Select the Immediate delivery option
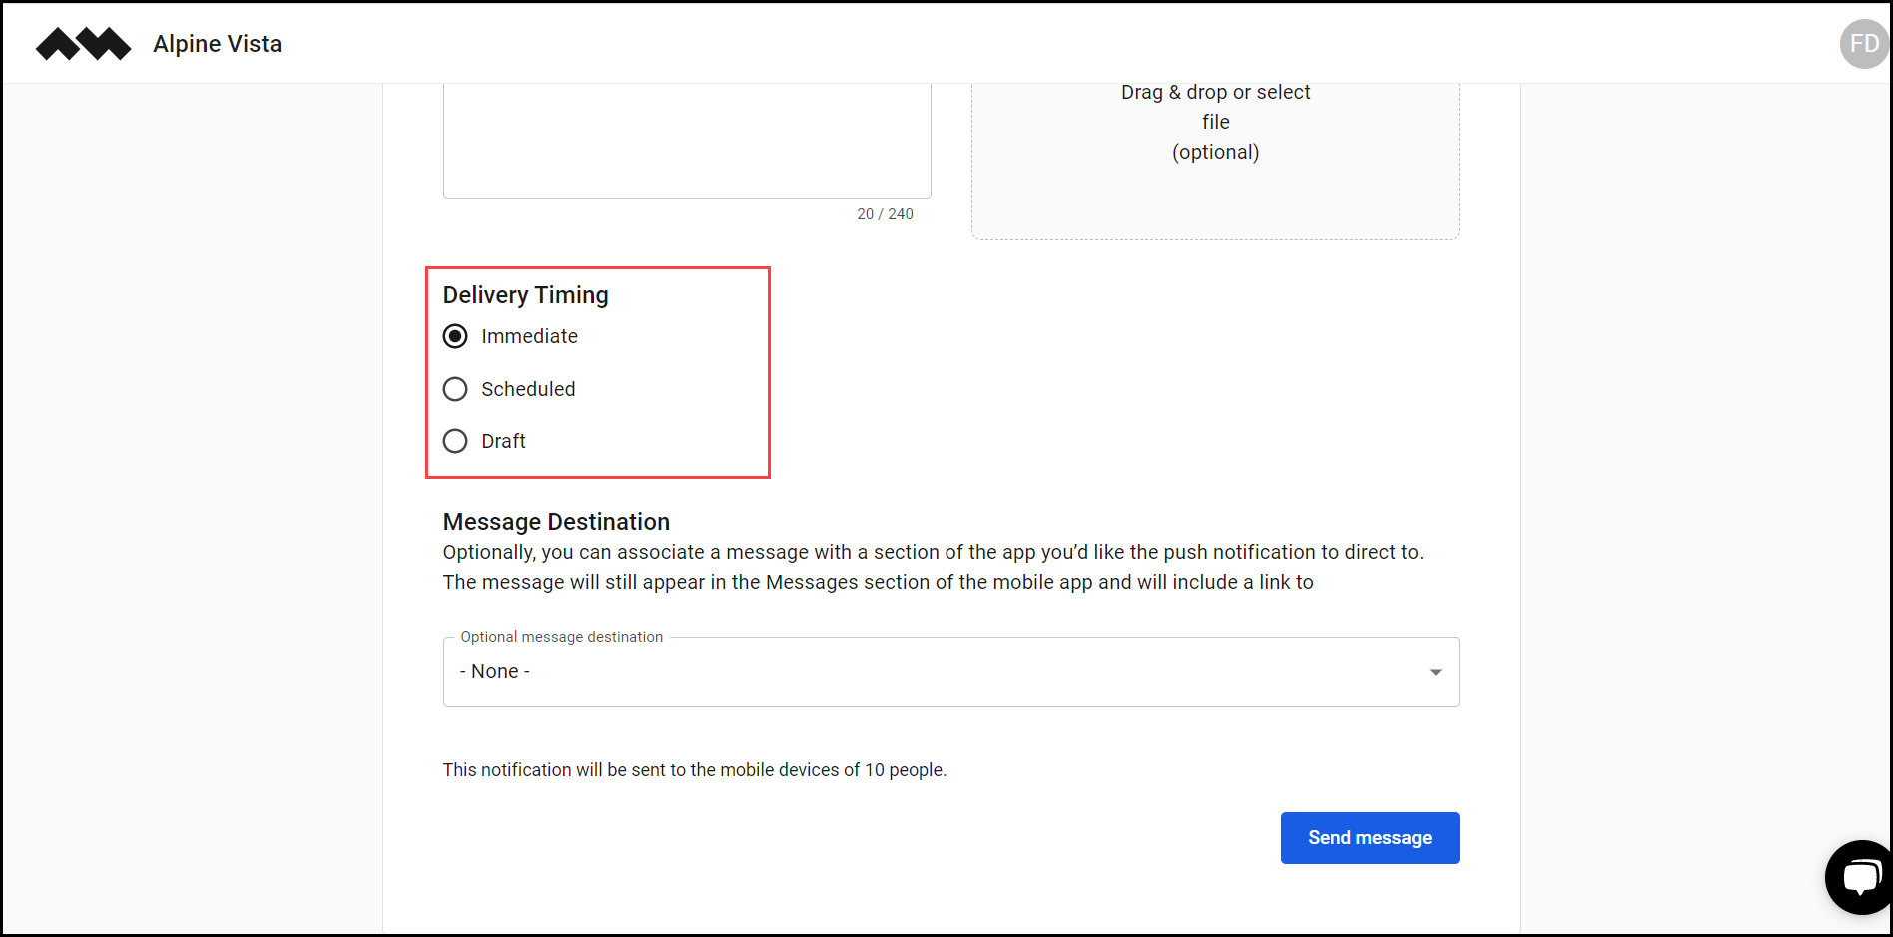 click(455, 336)
